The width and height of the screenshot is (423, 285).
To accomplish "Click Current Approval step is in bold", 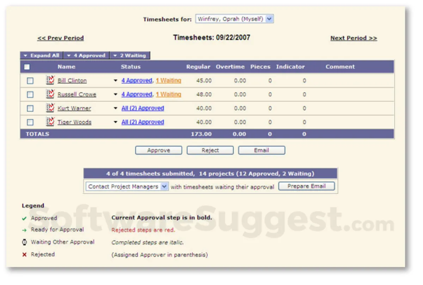I will (162, 218).
